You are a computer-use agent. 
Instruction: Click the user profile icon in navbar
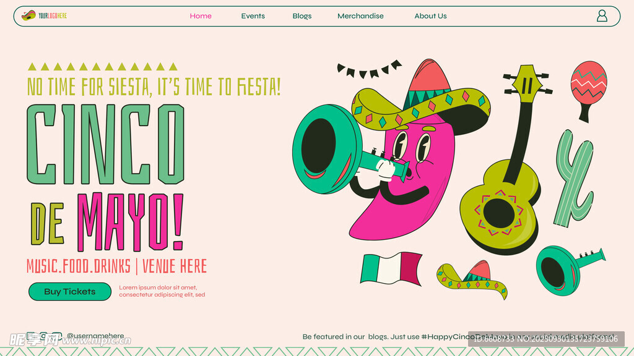coord(602,16)
